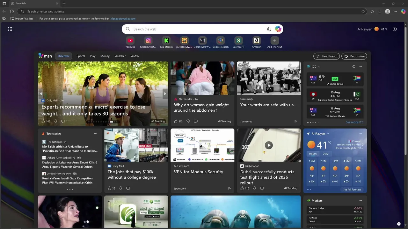408x229 pixels.
Task: Open the Grammarly sponsored card
Action: 269,94
